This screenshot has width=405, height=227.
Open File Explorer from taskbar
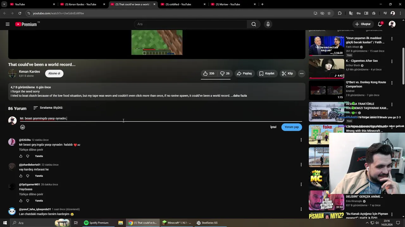pyautogui.click(x=121, y=223)
